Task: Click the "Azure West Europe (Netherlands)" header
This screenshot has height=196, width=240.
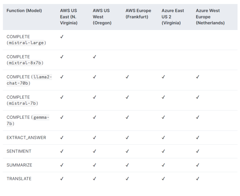Action: coord(210,17)
